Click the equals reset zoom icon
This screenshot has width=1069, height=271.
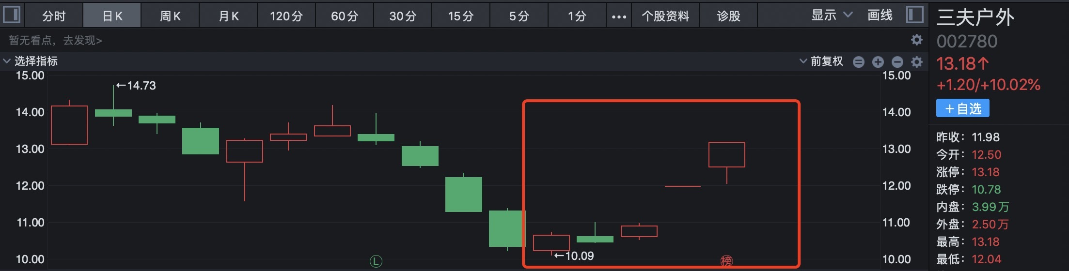859,62
